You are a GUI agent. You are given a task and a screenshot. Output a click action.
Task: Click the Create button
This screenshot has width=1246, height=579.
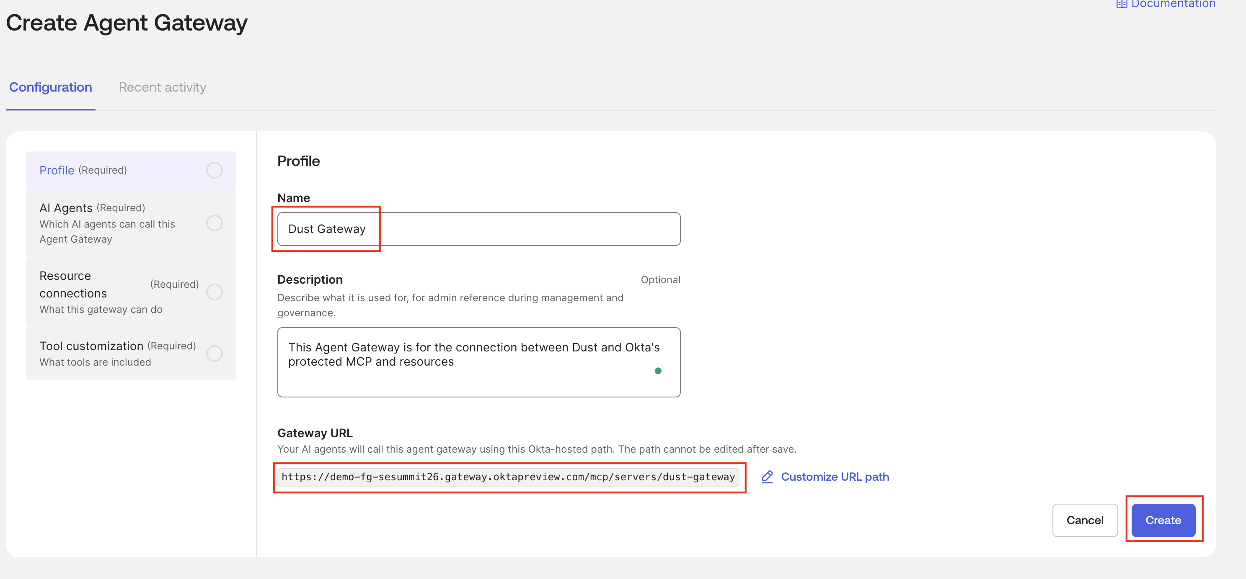1163,520
